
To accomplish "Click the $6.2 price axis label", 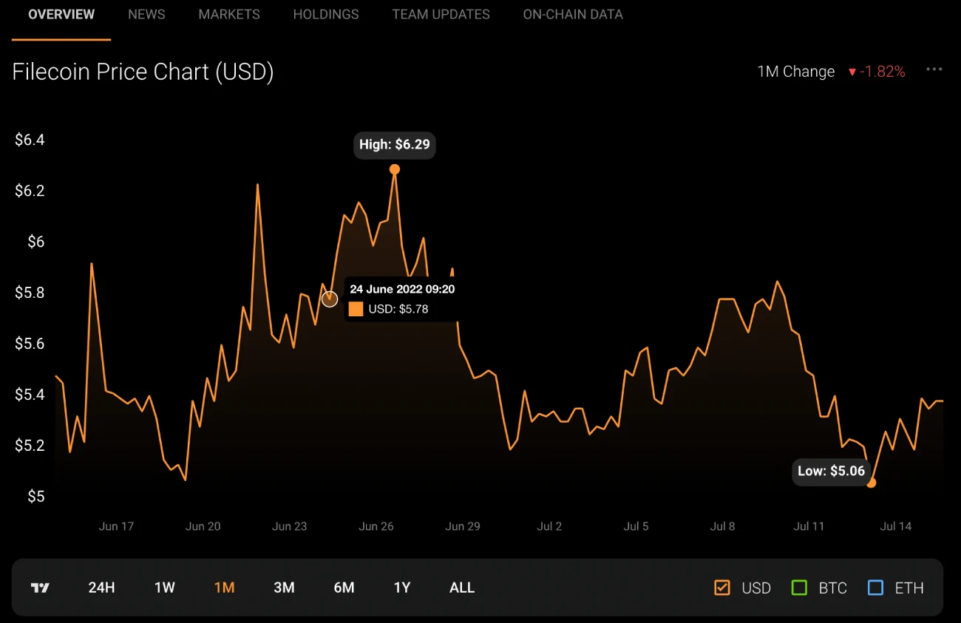I will 30,191.
